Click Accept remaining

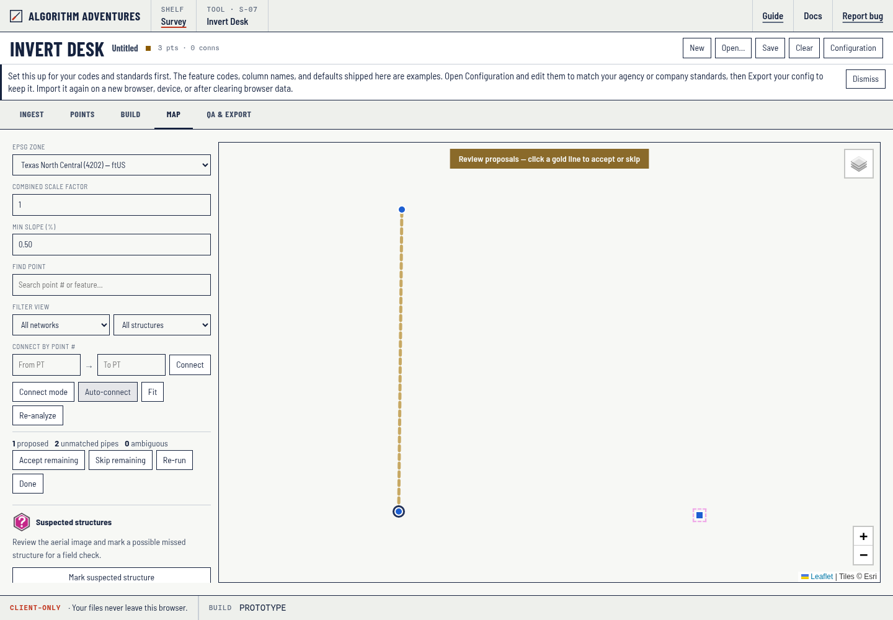coord(48,460)
